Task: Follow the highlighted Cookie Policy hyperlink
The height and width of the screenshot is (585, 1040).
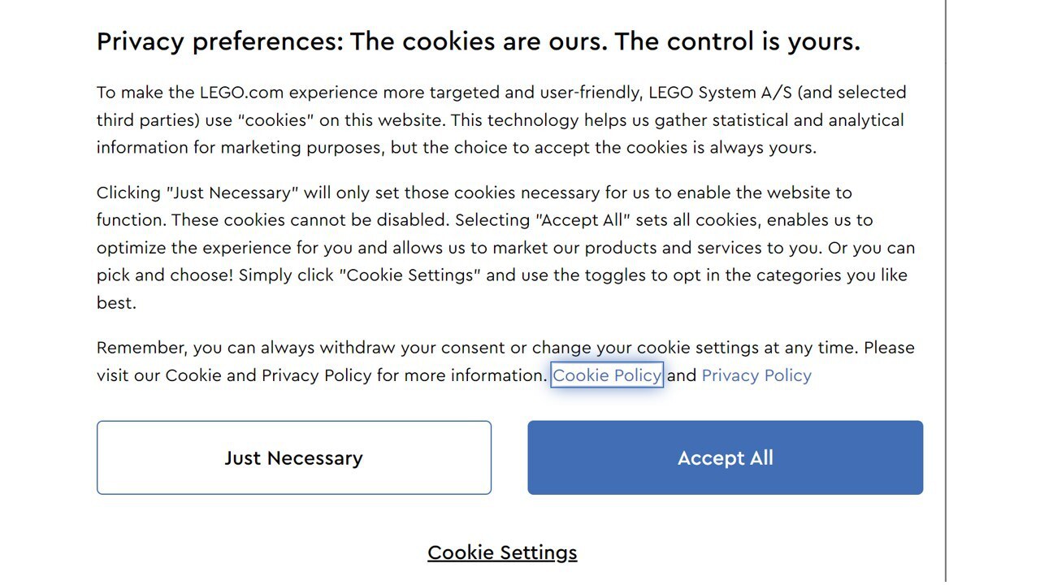Action: click(607, 375)
